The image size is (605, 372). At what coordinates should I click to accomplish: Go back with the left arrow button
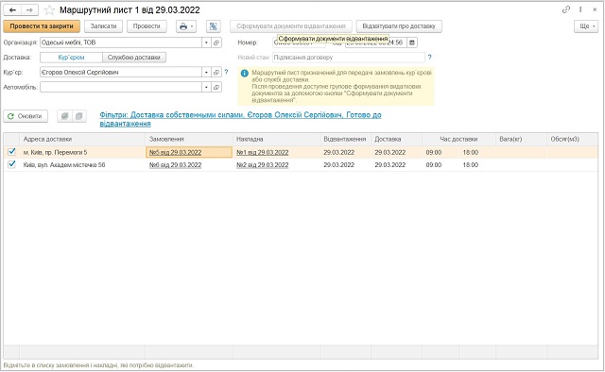click(x=12, y=10)
